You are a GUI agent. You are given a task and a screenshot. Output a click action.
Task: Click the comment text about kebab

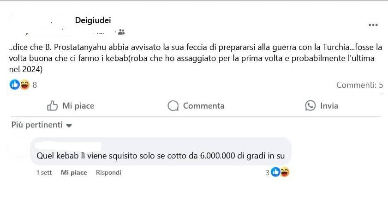point(161,156)
